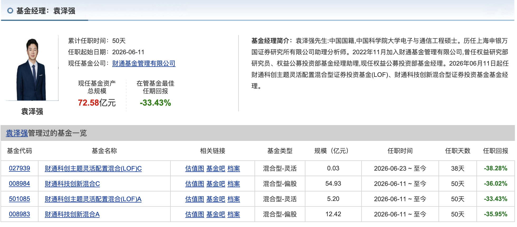Open 财通科技创新混合C fund page
The image size is (517, 227).
coord(72,184)
